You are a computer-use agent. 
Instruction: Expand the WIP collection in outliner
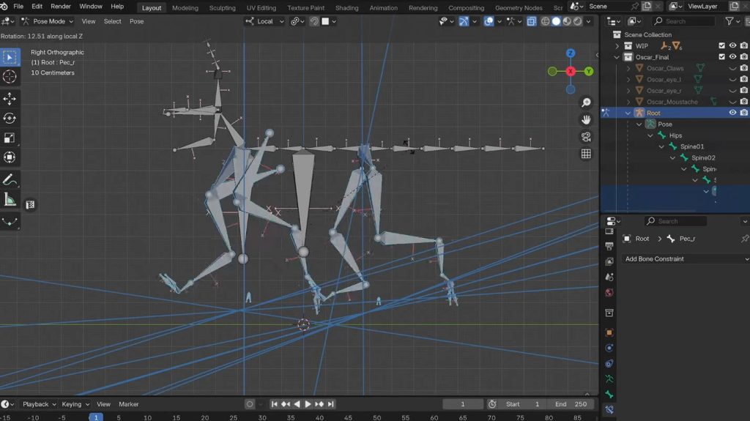618,46
